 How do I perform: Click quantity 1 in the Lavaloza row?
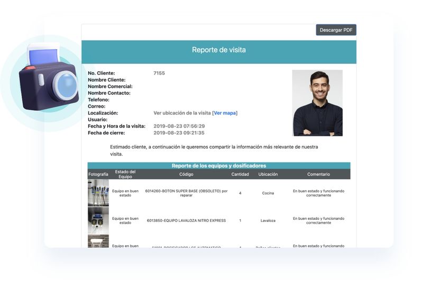(240, 220)
